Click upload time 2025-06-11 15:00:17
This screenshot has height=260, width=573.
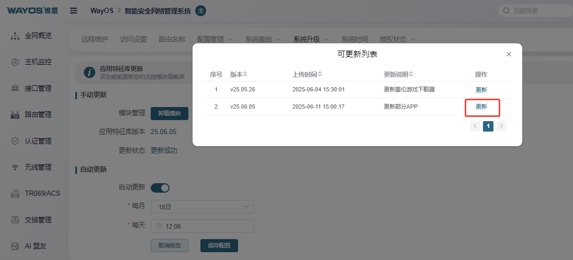click(x=319, y=107)
